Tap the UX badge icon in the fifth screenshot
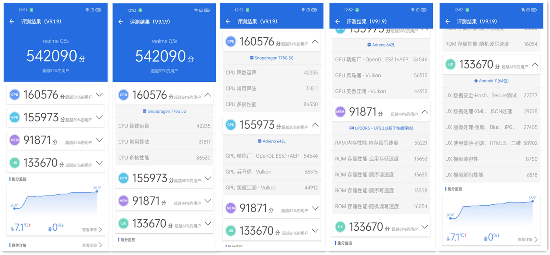This screenshot has height=255, width=550. 451,65
